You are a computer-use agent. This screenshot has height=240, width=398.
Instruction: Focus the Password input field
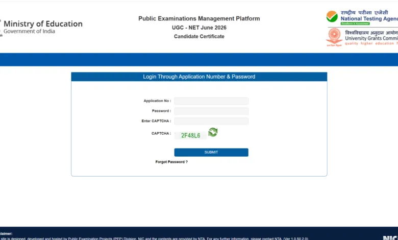pos(211,111)
